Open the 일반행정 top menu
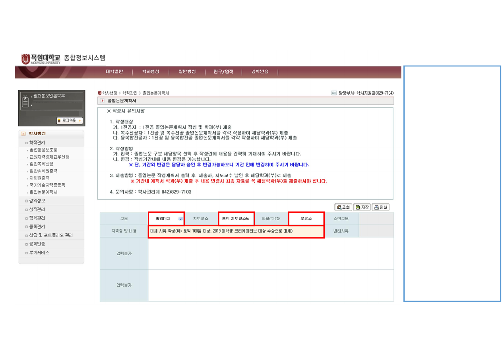This screenshot has height=355, width=502. pyautogui.click(x=187, y=72)
